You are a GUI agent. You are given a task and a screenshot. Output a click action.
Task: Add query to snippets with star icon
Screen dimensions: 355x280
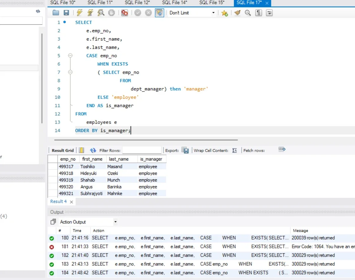[x=225, y=13]
